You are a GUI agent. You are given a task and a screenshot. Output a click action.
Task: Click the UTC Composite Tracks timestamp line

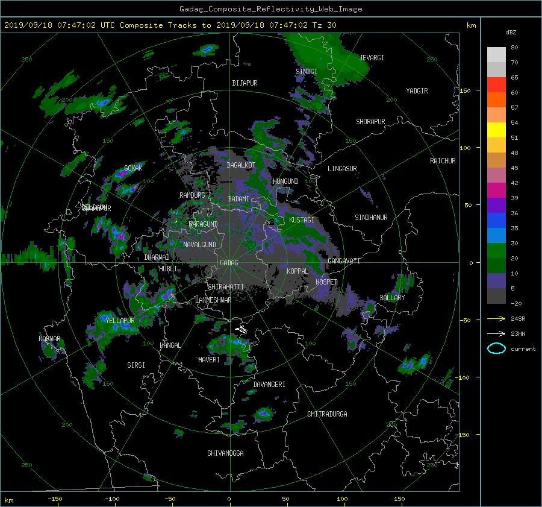pos(170,25)
